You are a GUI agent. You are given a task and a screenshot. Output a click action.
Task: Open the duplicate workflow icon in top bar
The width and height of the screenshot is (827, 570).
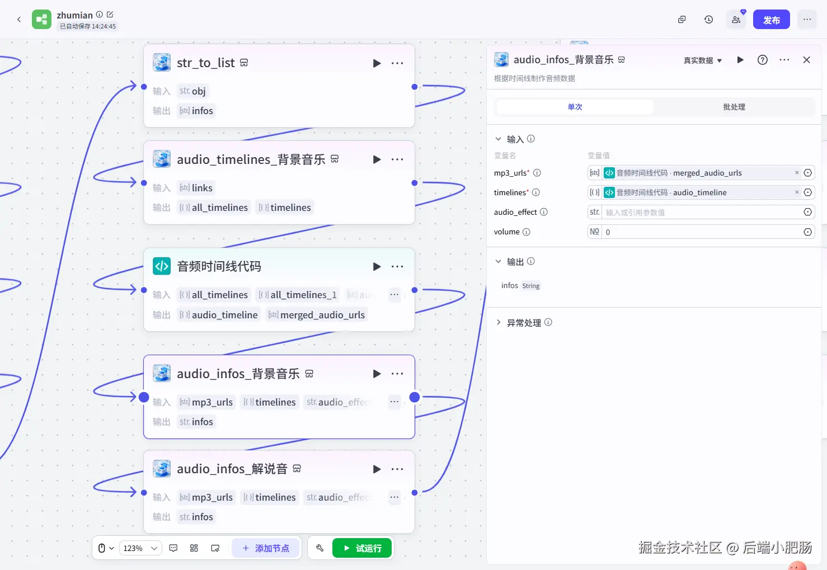(682, 20)
